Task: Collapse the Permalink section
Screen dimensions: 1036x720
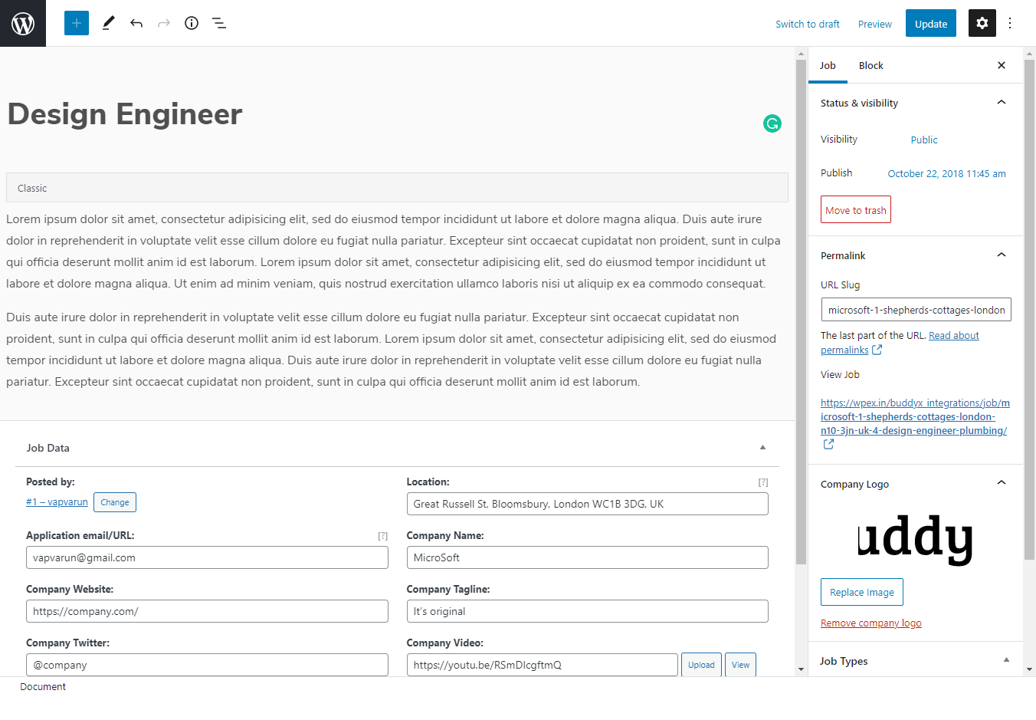Action: 1001,255
